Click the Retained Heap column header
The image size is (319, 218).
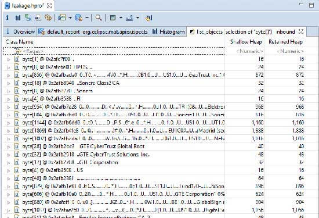285,42
